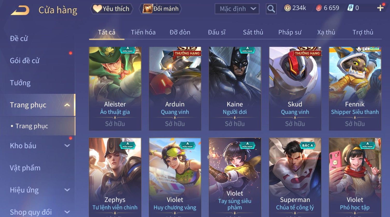Open Fennik Shipper Siêu thanh skin
Screen dimensions: 390x217
click(355, 88)
